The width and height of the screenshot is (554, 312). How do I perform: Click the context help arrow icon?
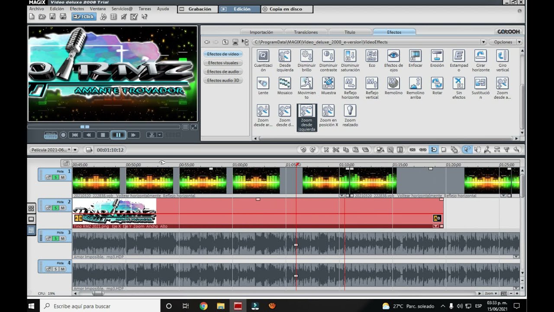click(144, 16)
